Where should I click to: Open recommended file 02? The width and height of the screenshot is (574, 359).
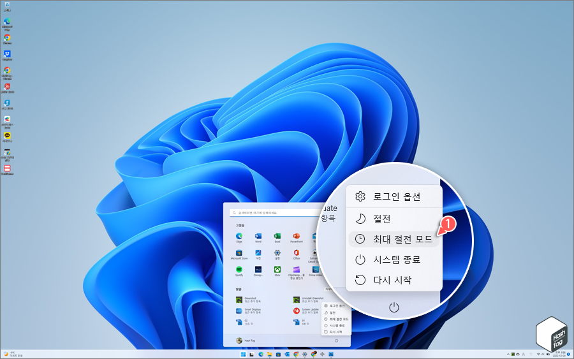point(243,322)
